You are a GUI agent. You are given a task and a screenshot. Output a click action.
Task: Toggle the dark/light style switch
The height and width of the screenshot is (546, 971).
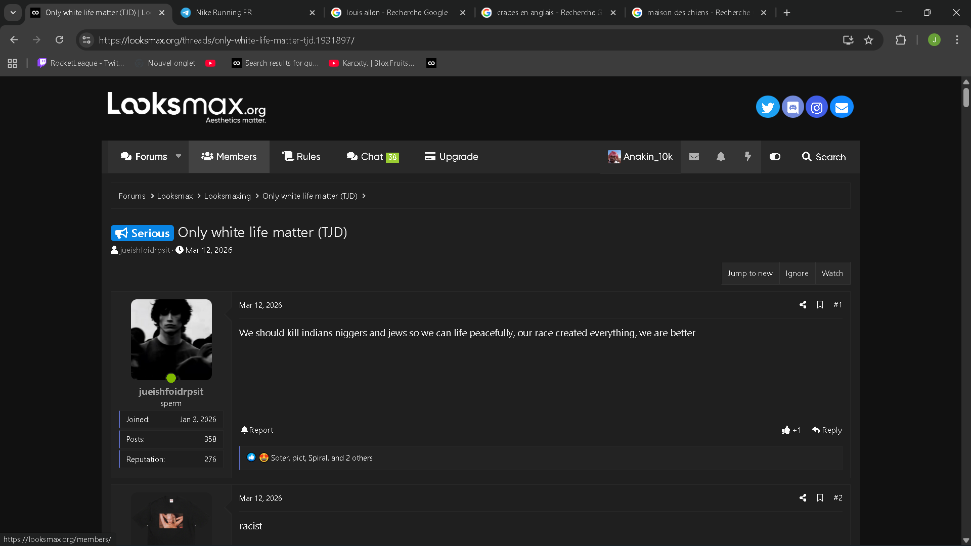click(775, 157)
